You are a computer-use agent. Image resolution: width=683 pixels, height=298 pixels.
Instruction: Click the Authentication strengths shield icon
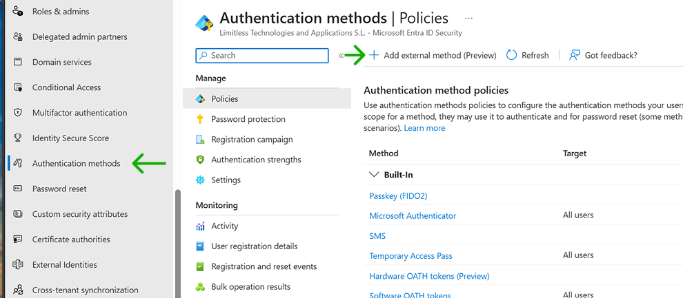pyautogui.click(x=200, y=160)
